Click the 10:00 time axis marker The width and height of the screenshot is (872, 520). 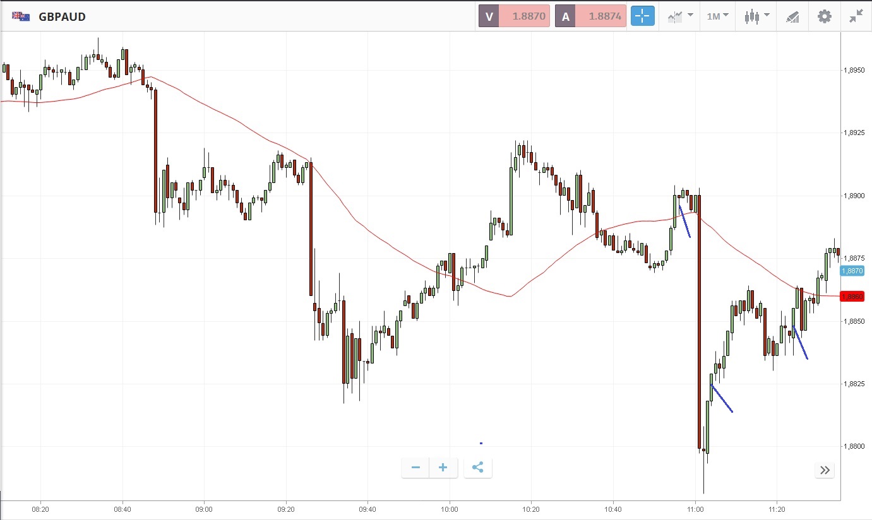[449, 508]
